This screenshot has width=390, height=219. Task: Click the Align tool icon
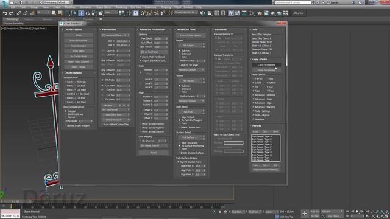click(x=210, y=13)
